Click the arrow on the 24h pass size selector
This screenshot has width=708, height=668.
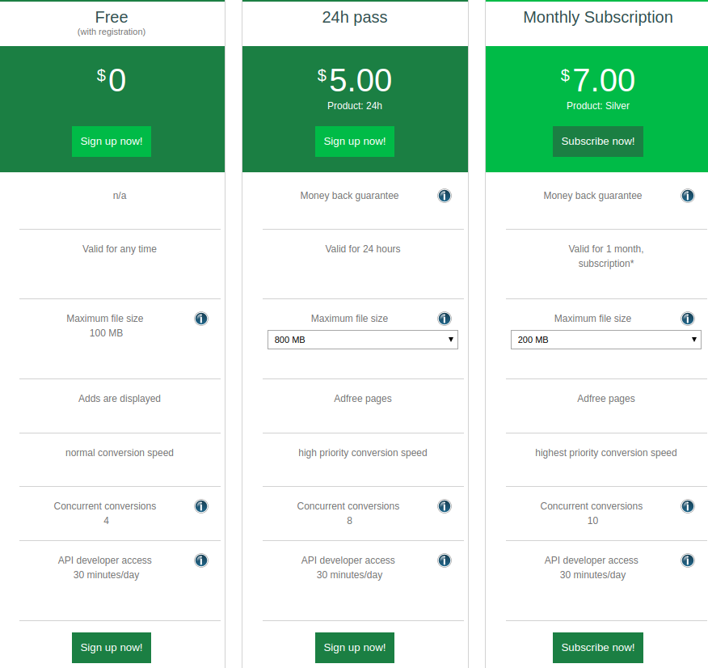[451, 340]
